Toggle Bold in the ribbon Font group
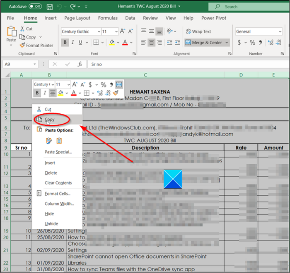Screen dimensions: 290x273 coord(65,43)
